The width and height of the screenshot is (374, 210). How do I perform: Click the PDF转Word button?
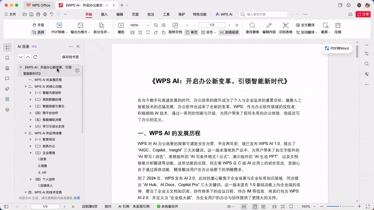337,48
